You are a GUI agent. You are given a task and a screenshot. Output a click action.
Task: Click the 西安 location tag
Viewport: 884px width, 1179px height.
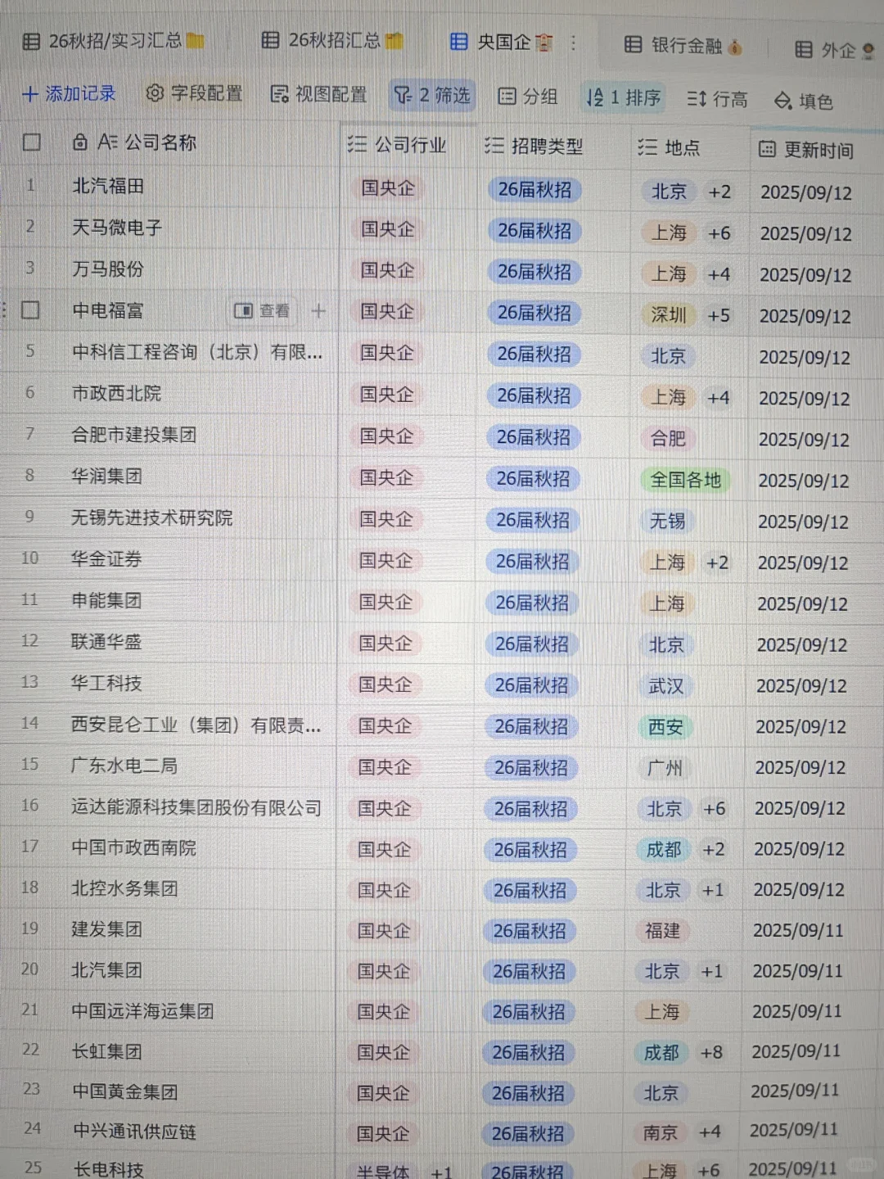665,726
